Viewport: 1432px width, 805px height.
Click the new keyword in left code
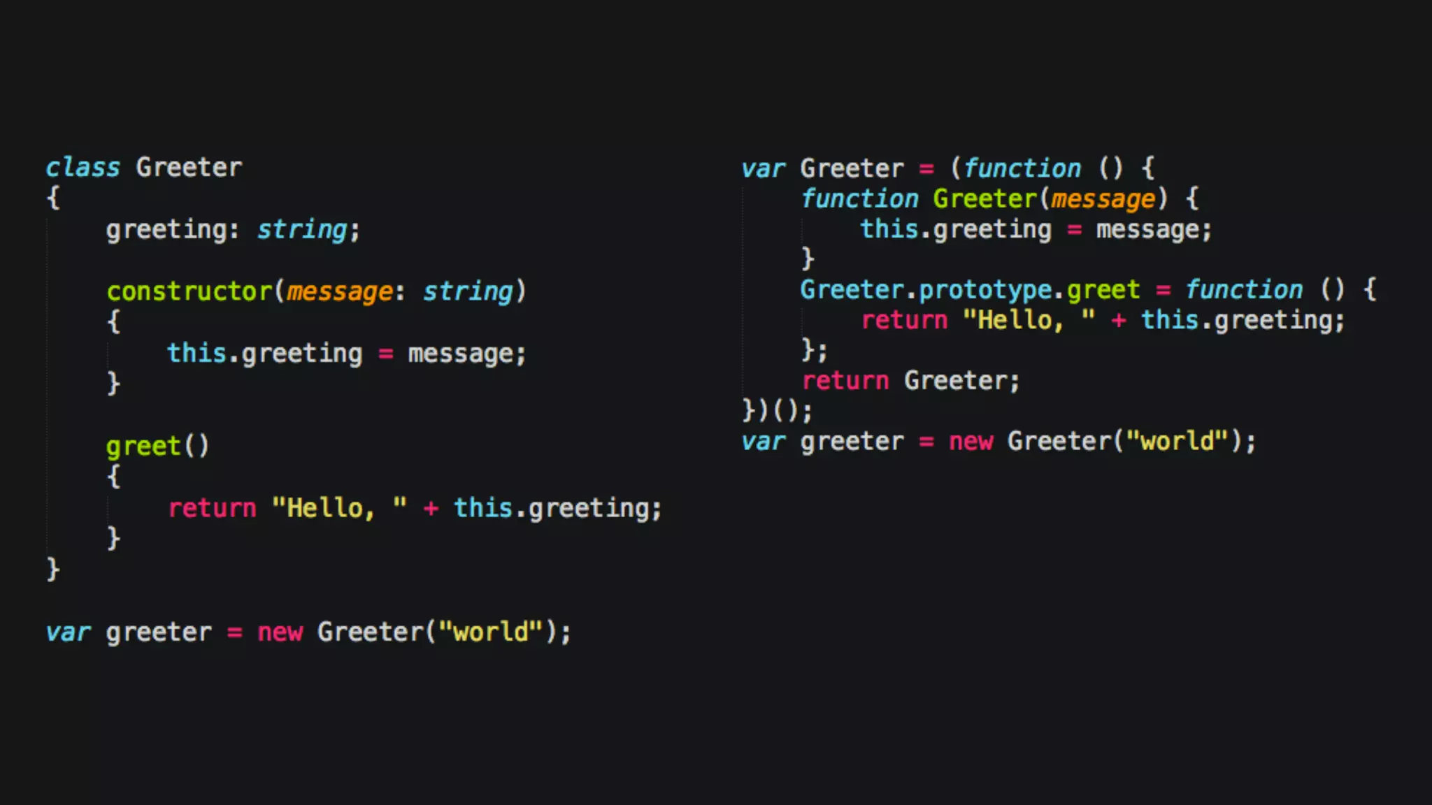[280, 632]
